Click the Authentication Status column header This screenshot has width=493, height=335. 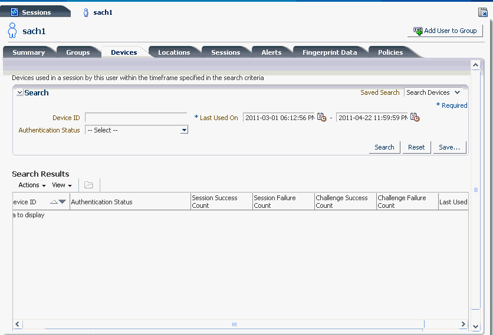[x=130, y=202]
